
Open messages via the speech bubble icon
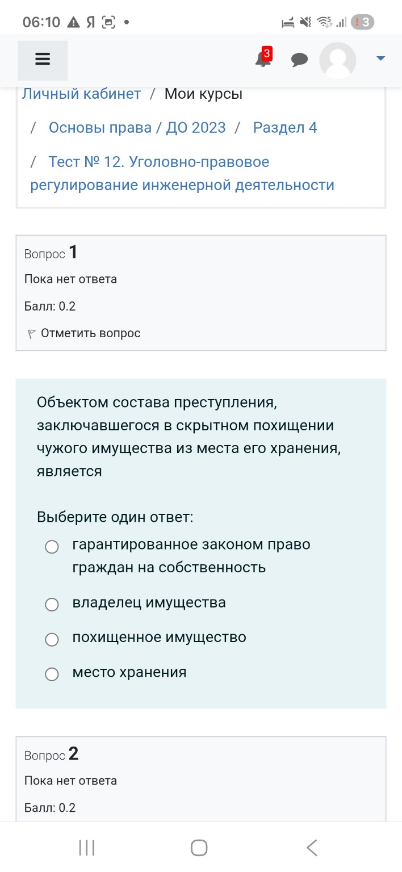pos(299,59)
